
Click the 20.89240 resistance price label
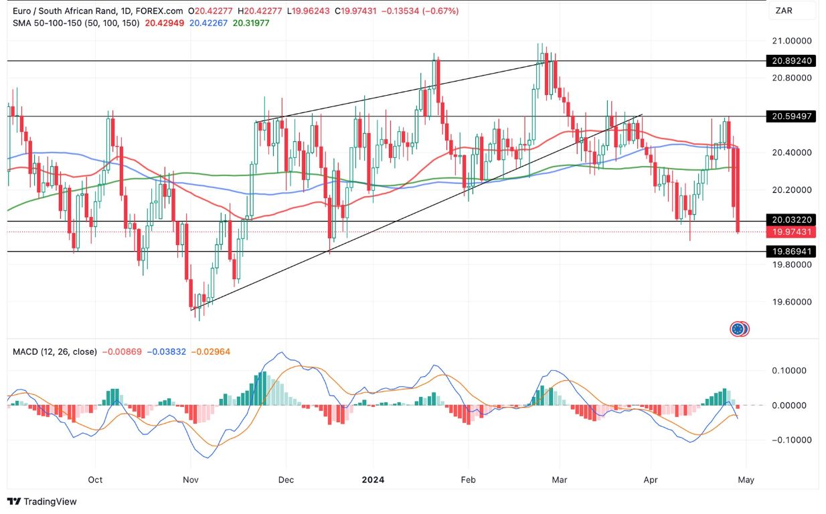coord(790,61)
